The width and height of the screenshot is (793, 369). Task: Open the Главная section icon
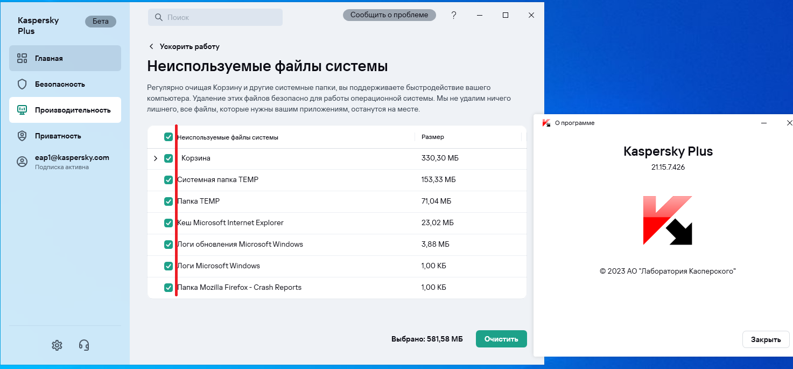point(22,58)
